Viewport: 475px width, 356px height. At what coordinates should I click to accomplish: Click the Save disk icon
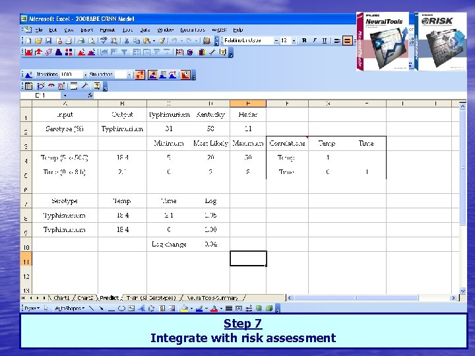pos(48,41)
